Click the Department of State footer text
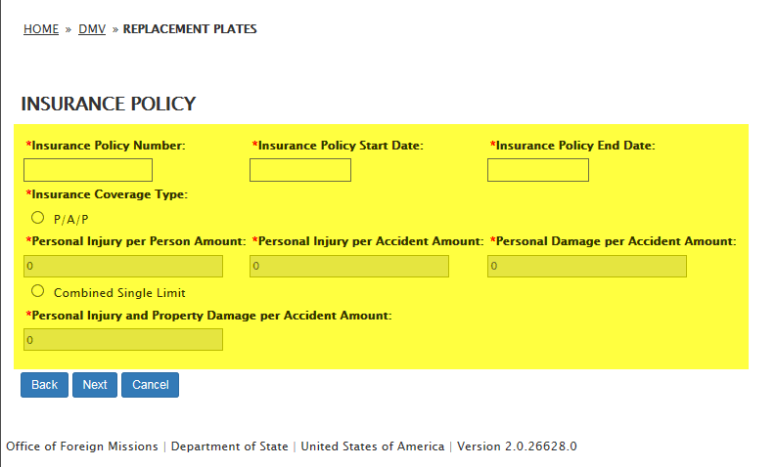Image resolution: width=777 pixels, height=467 pixels. click(x=230, y=446)
